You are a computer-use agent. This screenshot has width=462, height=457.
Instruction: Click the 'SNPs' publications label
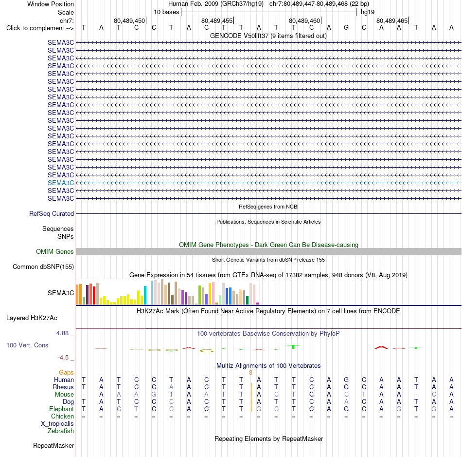[66, 237]
